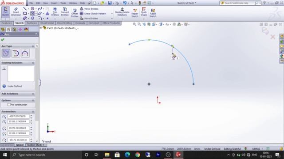Open the Insert menu
The width and height of the screenshot is (284, 159).
coord(54,3)
